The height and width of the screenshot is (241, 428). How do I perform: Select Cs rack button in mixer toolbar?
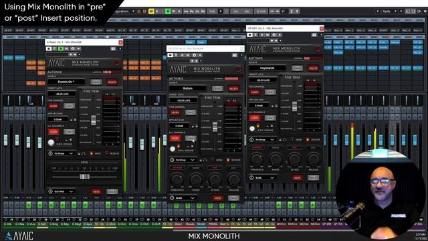point(197,11)
